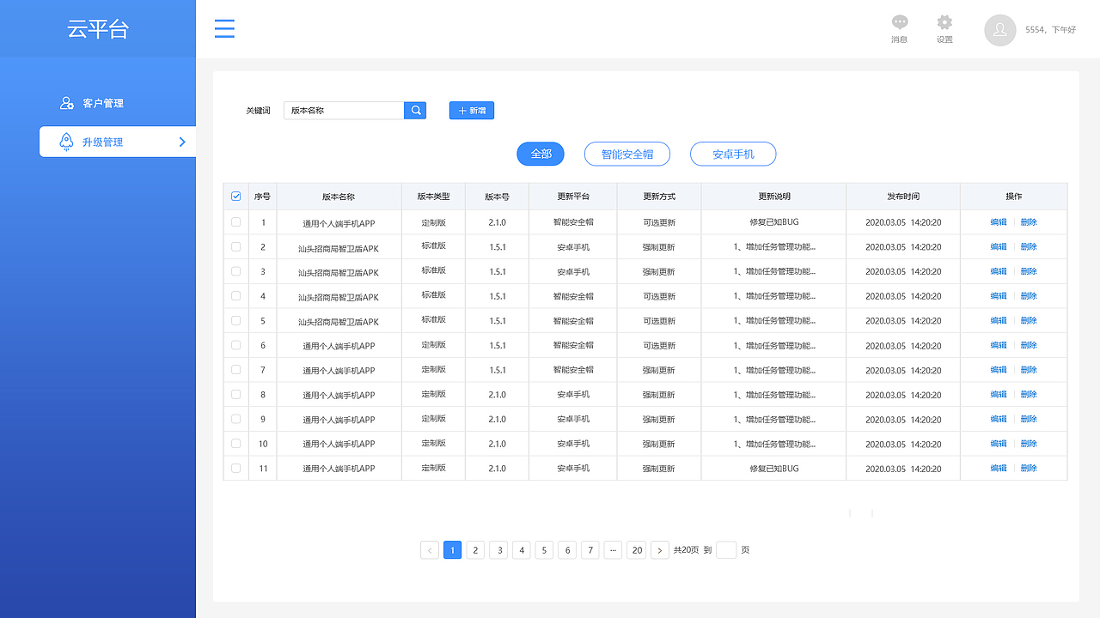Viewport: 1100px width, 618px height.
Task: Click the magnifier search button
Action: [415, 110]
